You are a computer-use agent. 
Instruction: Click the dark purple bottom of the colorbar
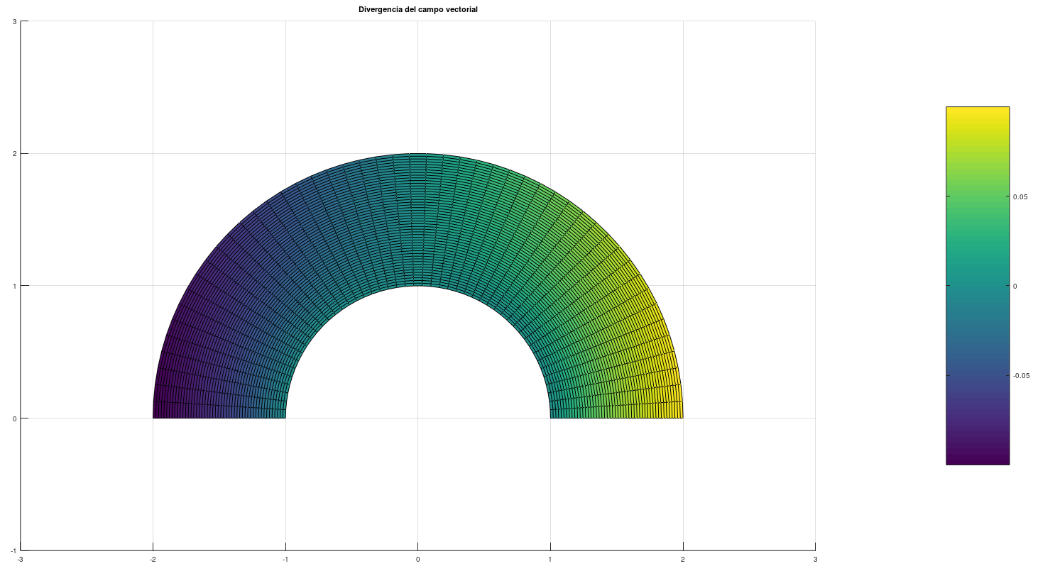(977, 457)
